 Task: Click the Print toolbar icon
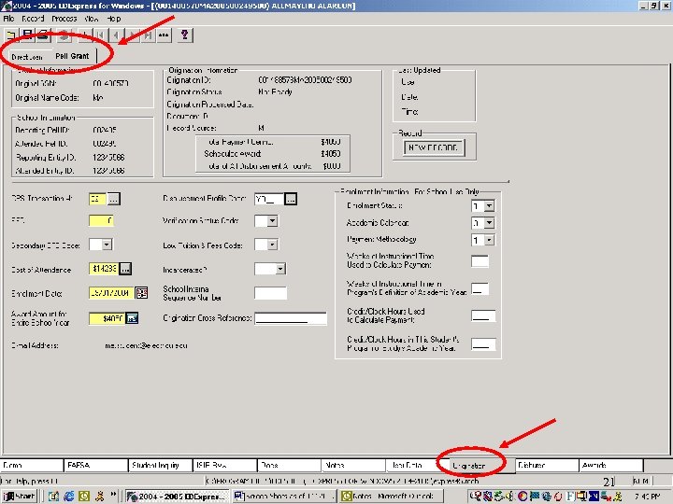[x=43, y=35]
